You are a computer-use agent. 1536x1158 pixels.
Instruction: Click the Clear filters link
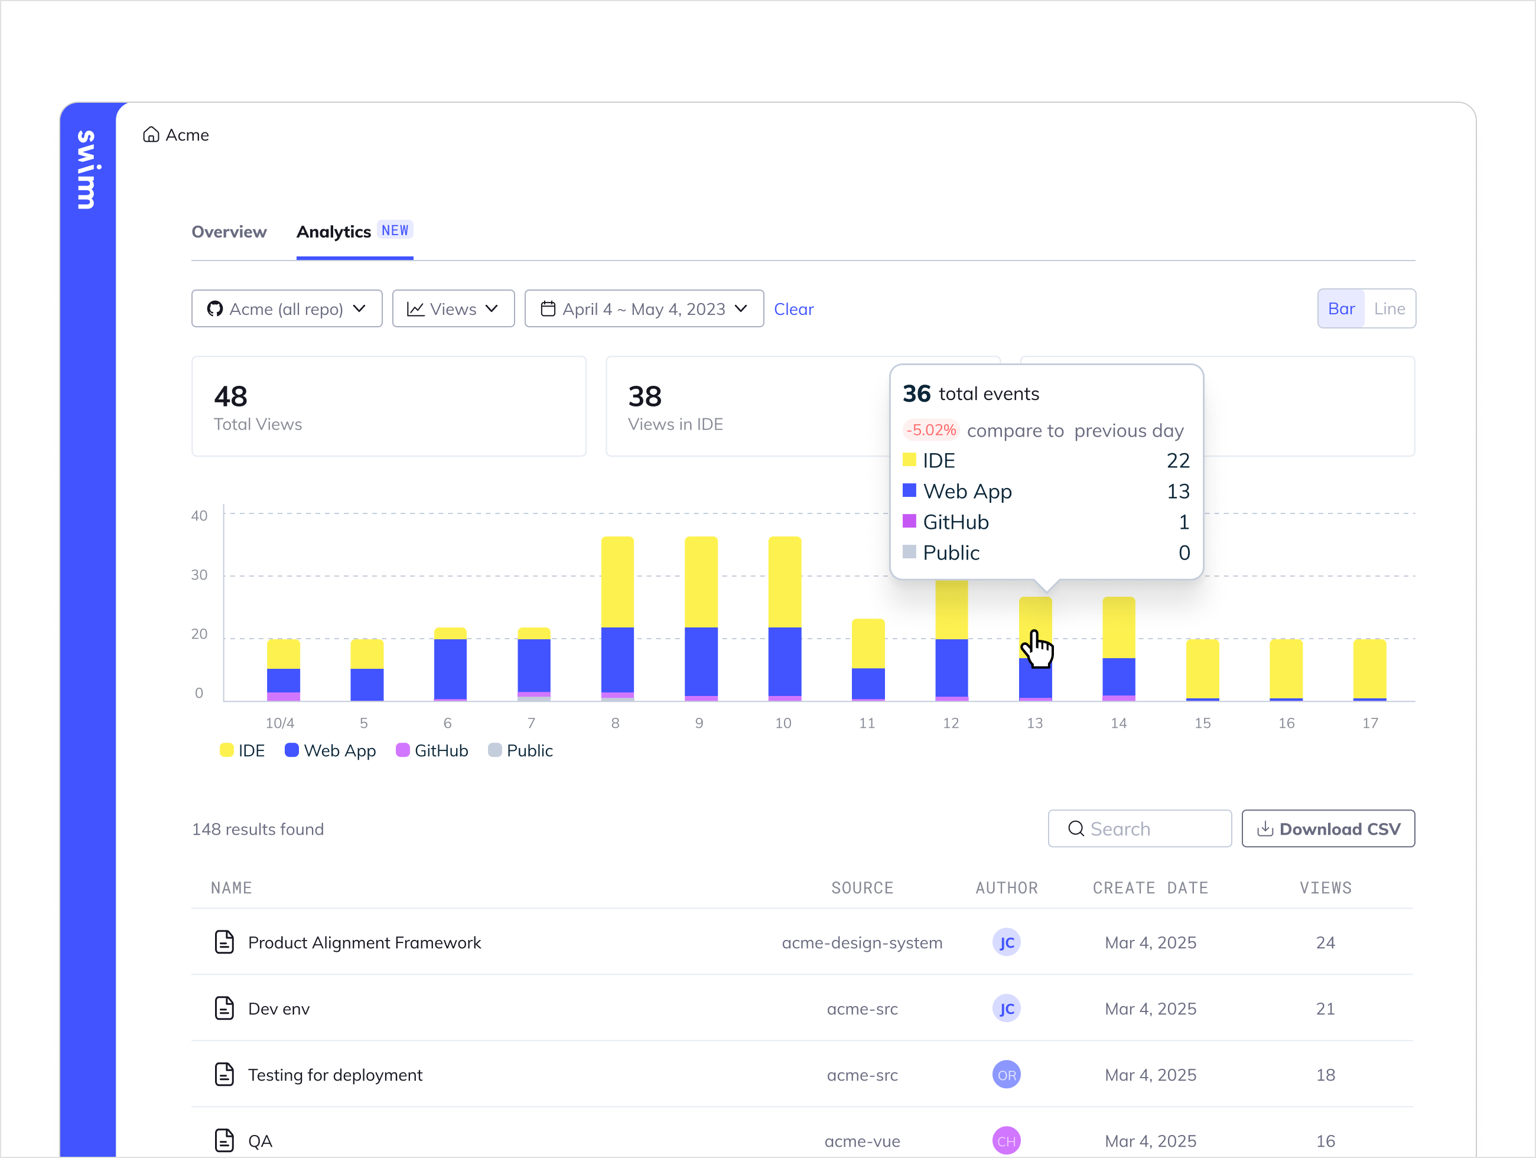pyautogui.click(x=793, y=309)
